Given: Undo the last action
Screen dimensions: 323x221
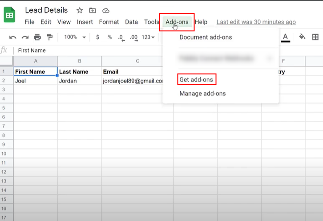Looking at the screenshot, I should point(13,37).
